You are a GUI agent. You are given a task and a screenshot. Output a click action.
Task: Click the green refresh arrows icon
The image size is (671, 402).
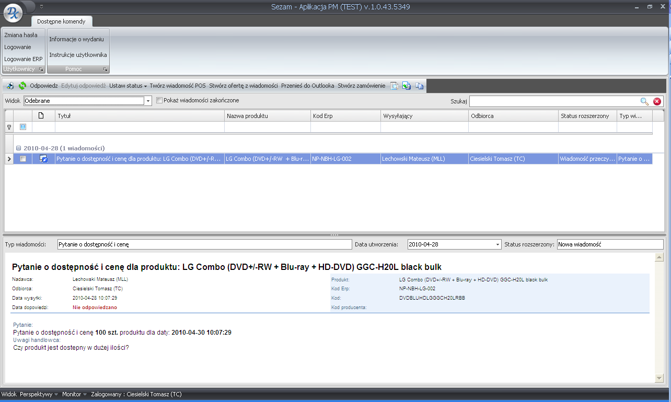(22, 86)
